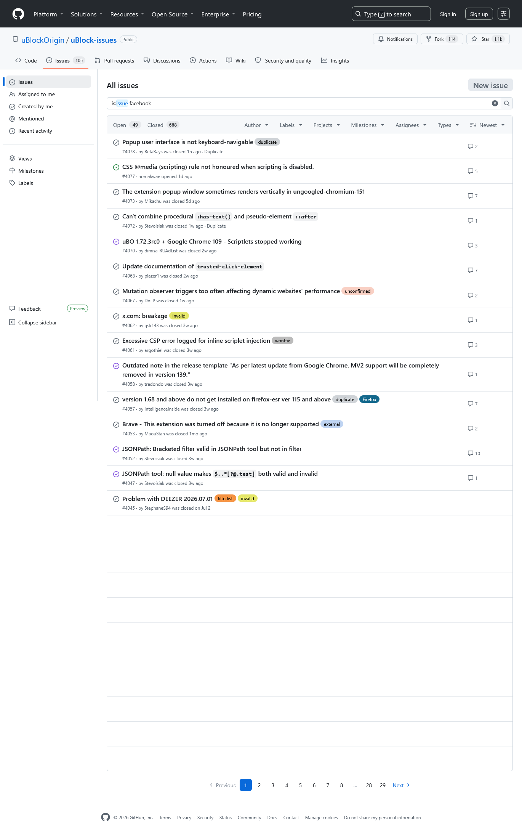Click the filterlist label on DEEZER issue
Screen dimensions: 522x828
pyautogui.click(x=225, y=499)
